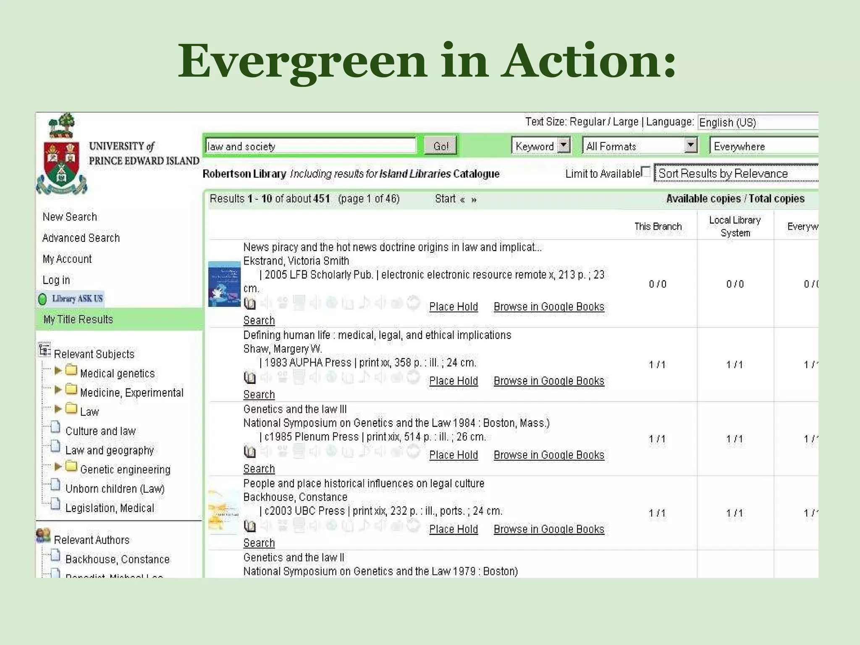Screen dimensions: 860x645
Task: Open the People and place cover thumbnail
Action: point(224,512)
